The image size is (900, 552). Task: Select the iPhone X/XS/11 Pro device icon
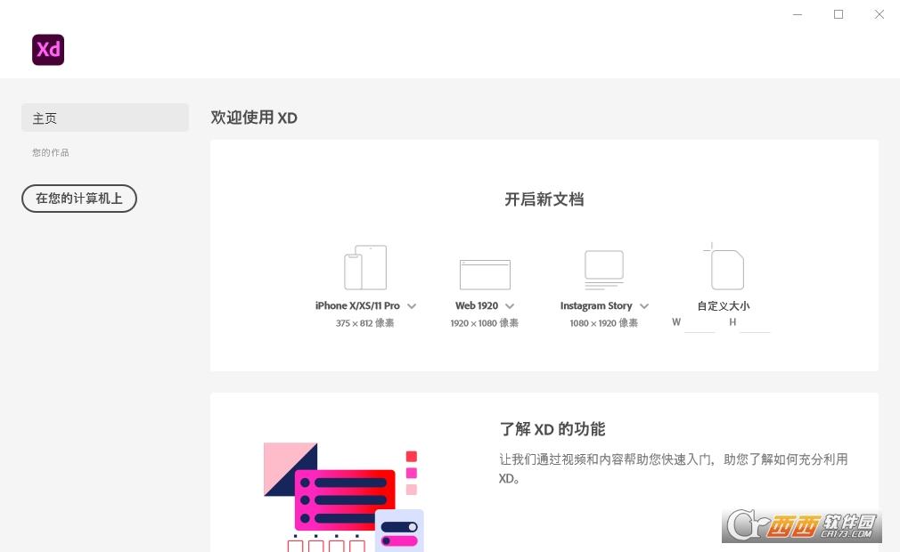click(x=365, y=267)
